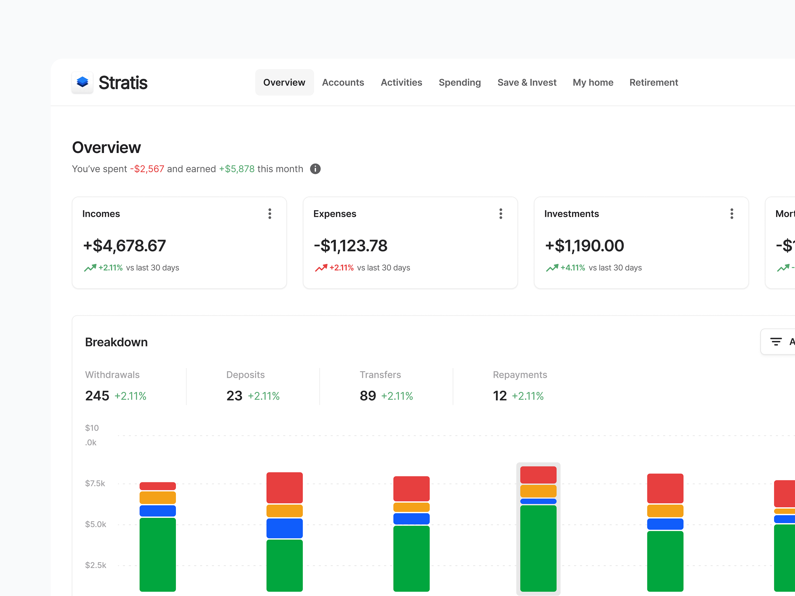Open the Activities page
The width and height of the screenshot is (795, 596).
point(401,82)
